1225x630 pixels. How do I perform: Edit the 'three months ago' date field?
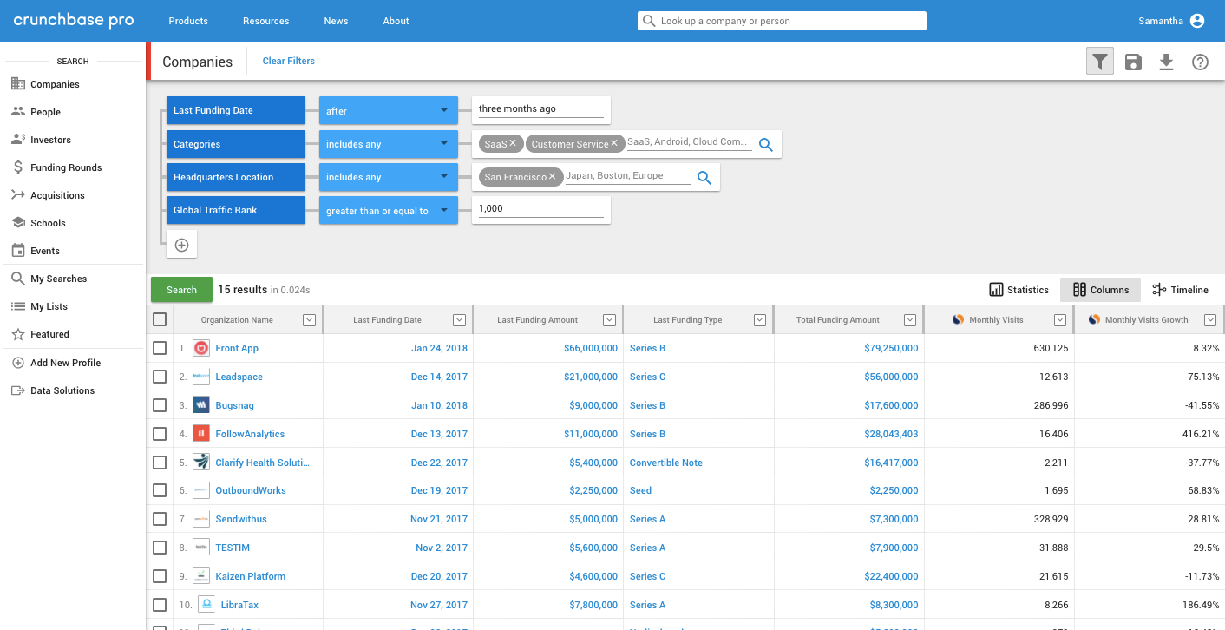[x=540, y=109]
